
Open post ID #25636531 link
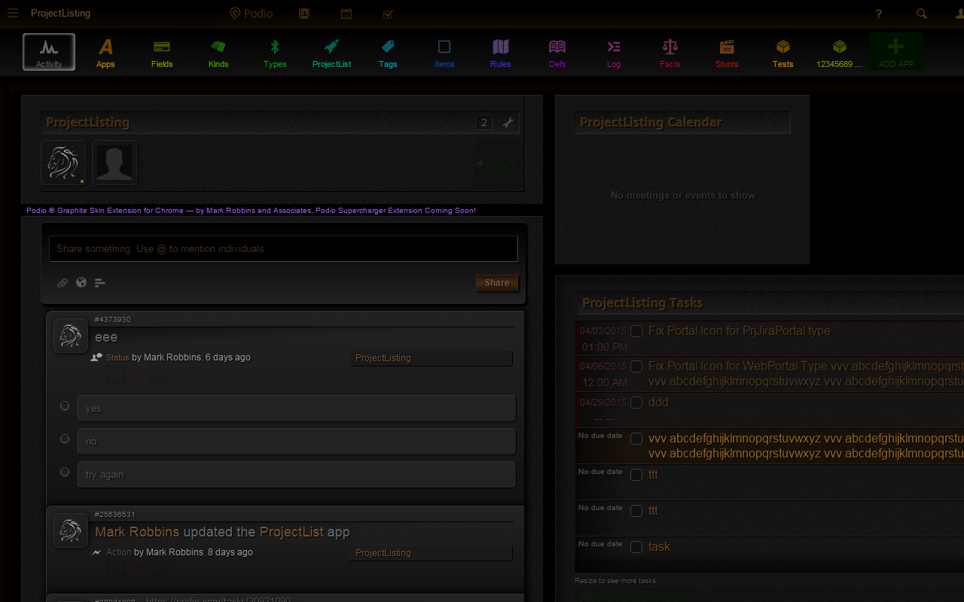[115, 515]
